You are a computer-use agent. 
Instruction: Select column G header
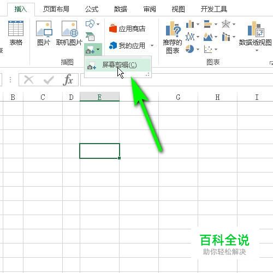[x=178, y=97]
